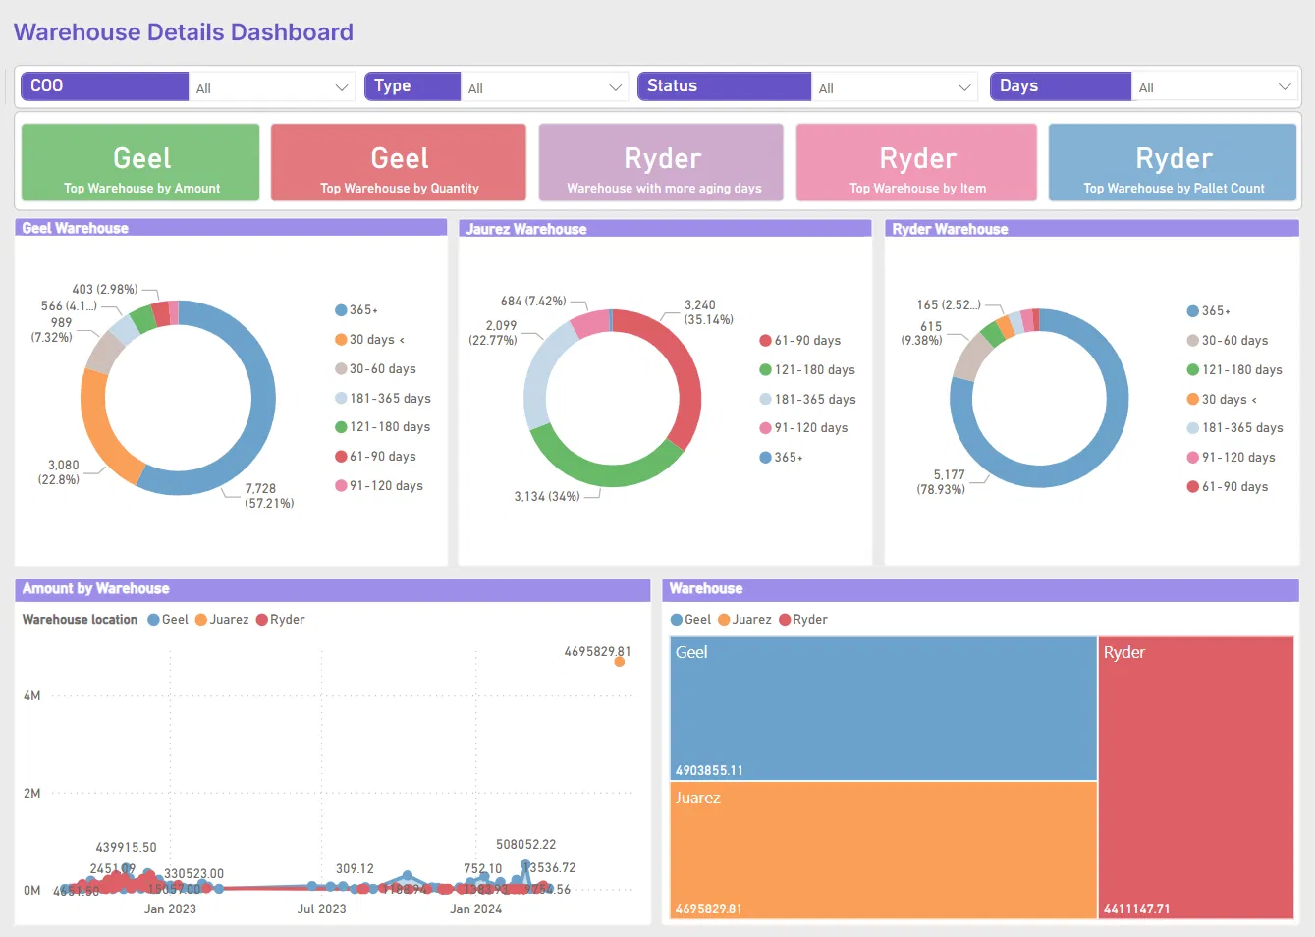1315x937 pixels.
Task: Expand the Type filter dropdown
Action: [545, 87]
